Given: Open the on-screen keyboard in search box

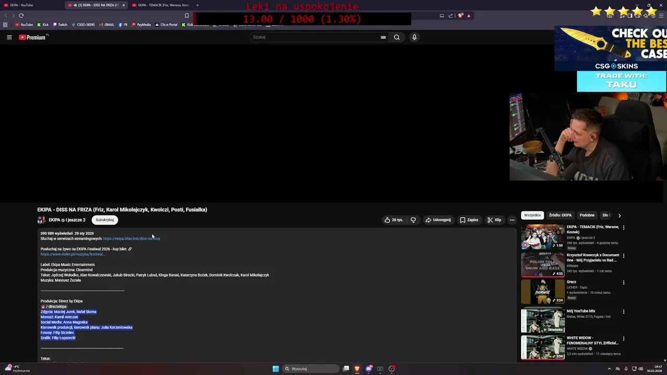Looking at the screenshot, I should [x=383, y=37].
